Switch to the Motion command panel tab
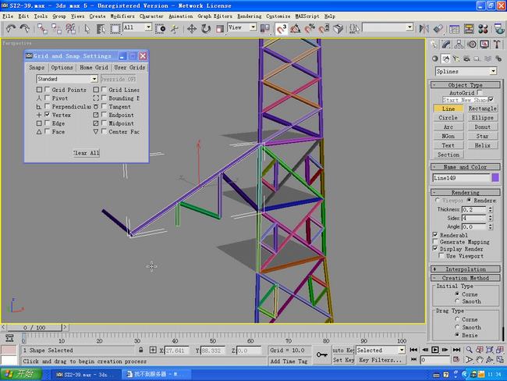 (472, 45)
